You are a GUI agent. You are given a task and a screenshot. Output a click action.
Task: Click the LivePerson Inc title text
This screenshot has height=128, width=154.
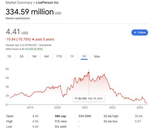(x=47, y=3)
